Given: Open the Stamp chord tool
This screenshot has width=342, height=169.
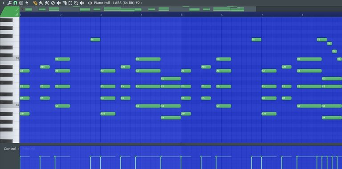Looking at the screenshot, I should click(21, 3).
